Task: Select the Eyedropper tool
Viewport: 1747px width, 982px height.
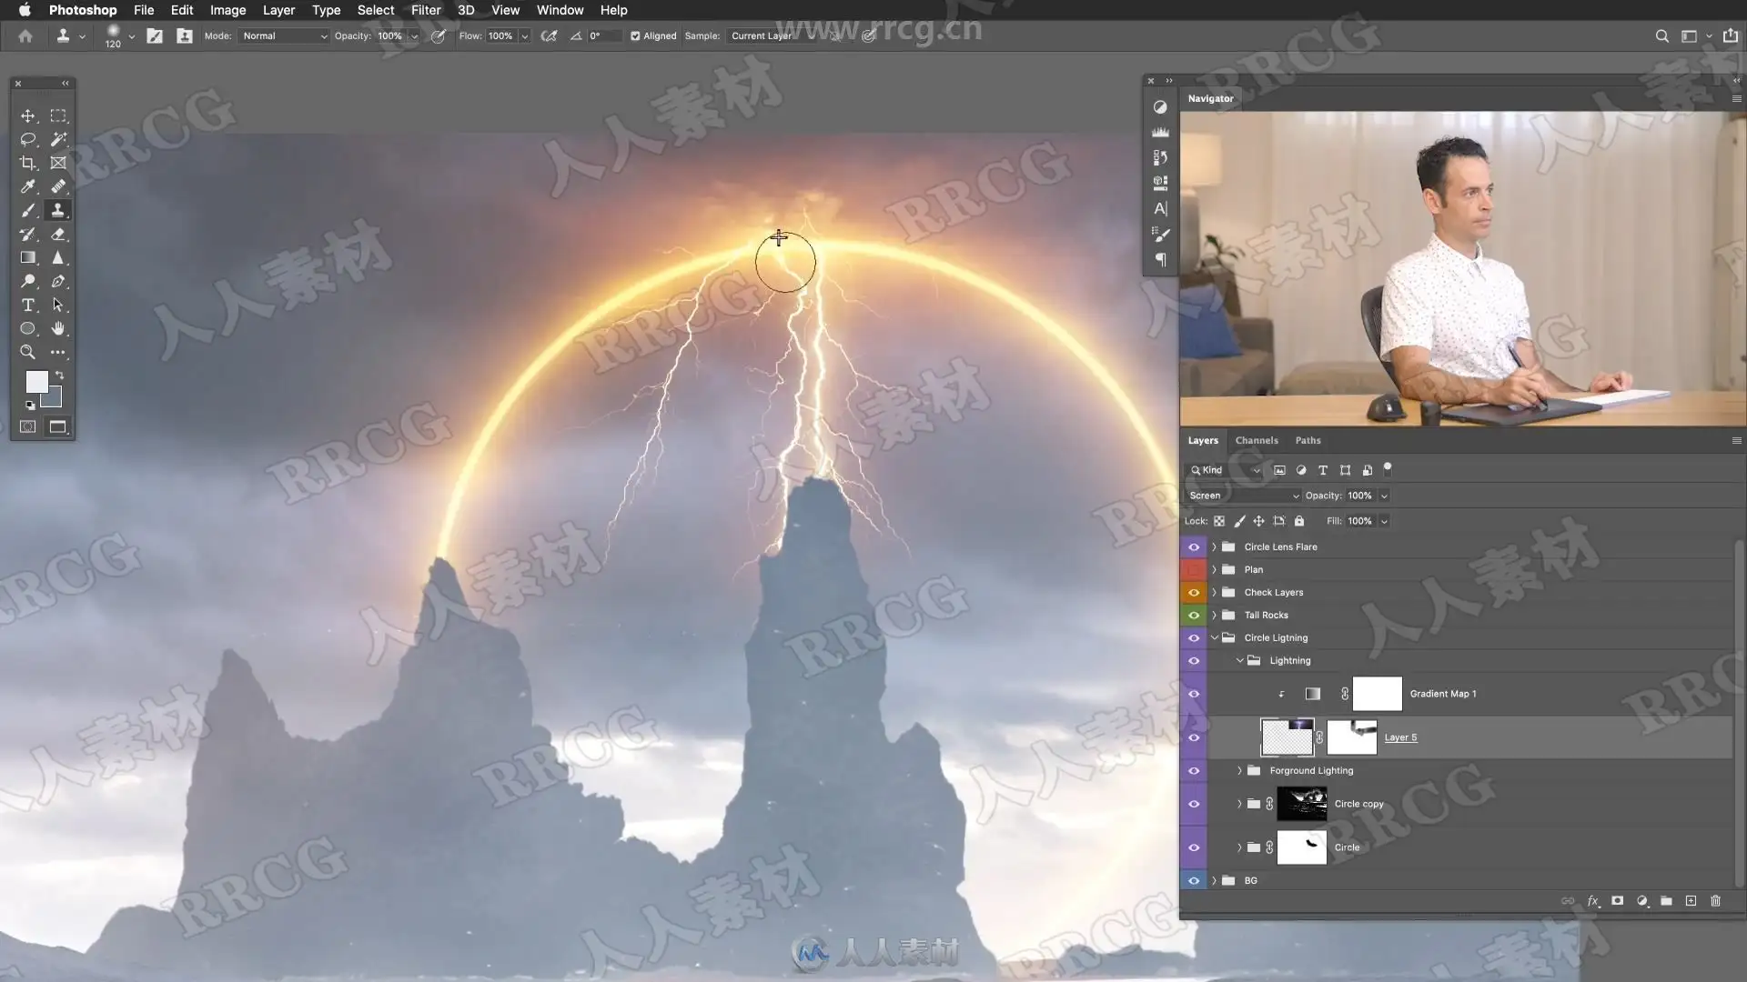Action: pos(28,187)
